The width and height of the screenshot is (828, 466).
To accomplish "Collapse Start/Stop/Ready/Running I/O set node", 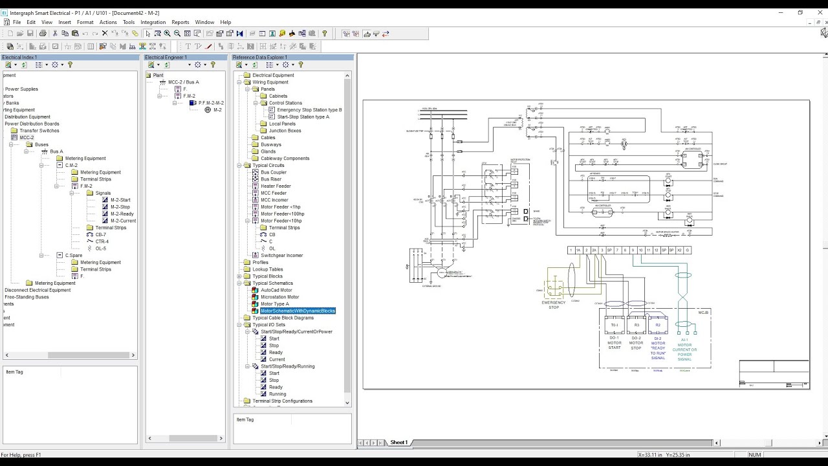I will 247,366.
